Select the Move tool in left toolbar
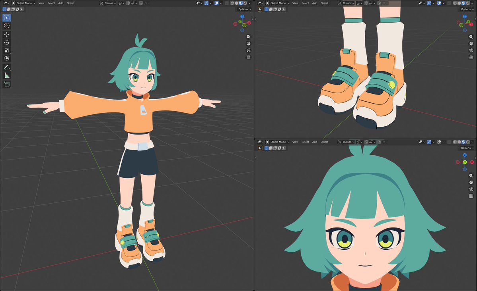 (x=7, y=35)
